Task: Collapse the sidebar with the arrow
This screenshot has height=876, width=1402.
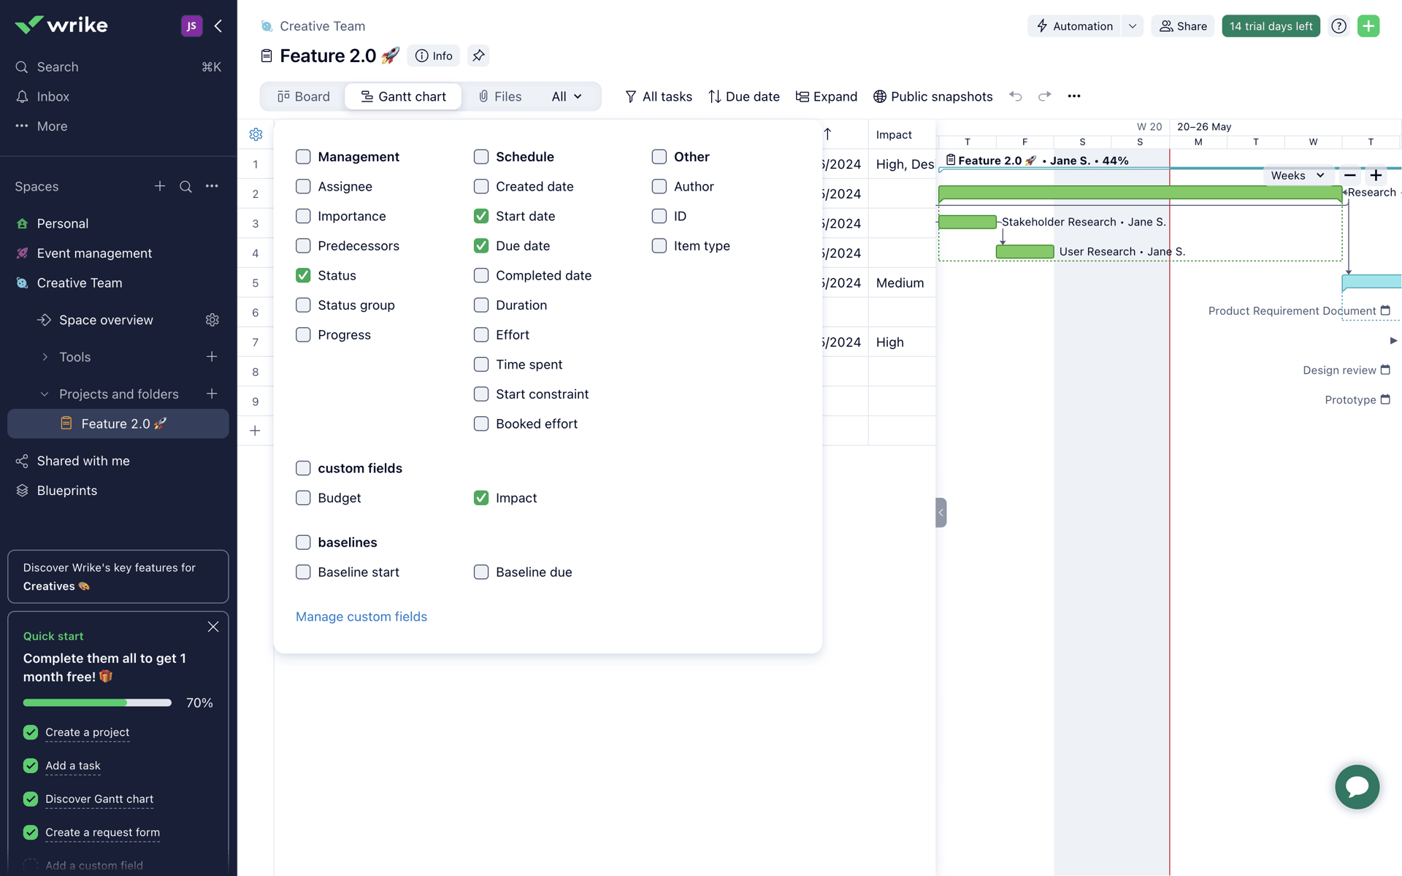Action: (218, 26)
